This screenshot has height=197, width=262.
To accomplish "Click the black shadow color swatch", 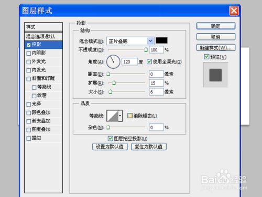I will coord(161,40).
